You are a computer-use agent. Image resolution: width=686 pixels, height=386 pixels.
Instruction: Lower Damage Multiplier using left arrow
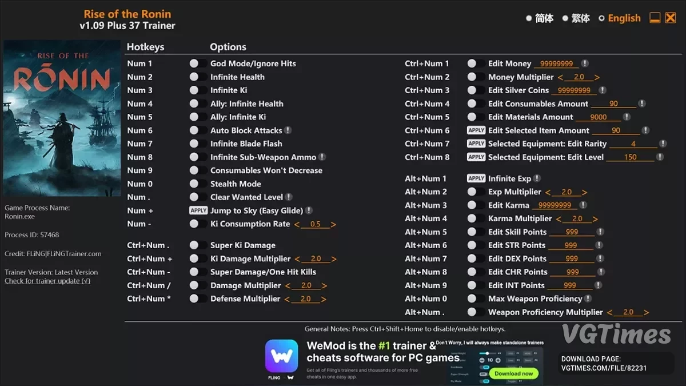[288, 285]
